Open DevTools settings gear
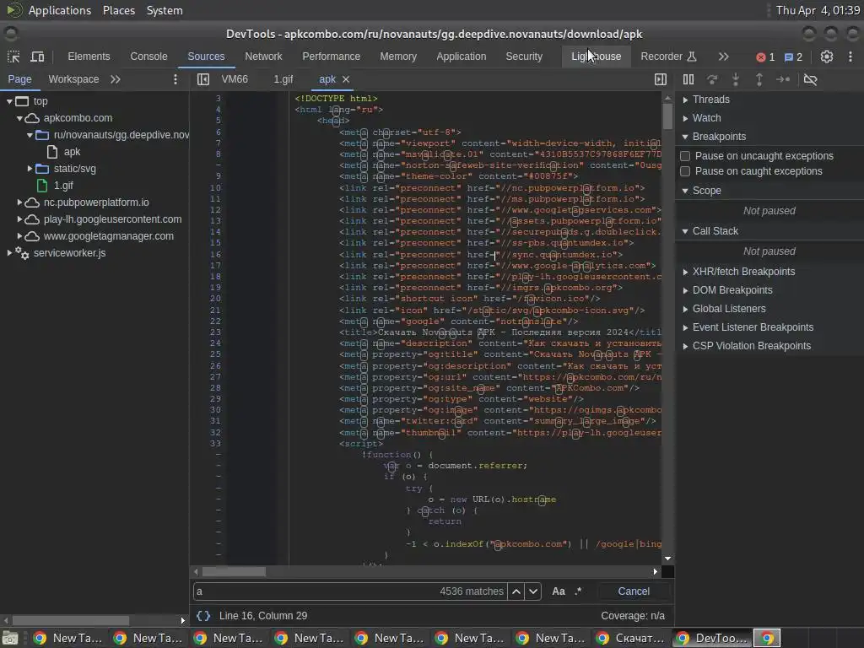 [827, 57]
